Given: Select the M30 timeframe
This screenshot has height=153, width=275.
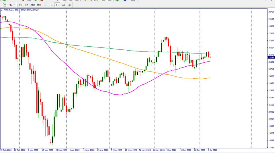Looking at the screenshot, I should [39, 5].
